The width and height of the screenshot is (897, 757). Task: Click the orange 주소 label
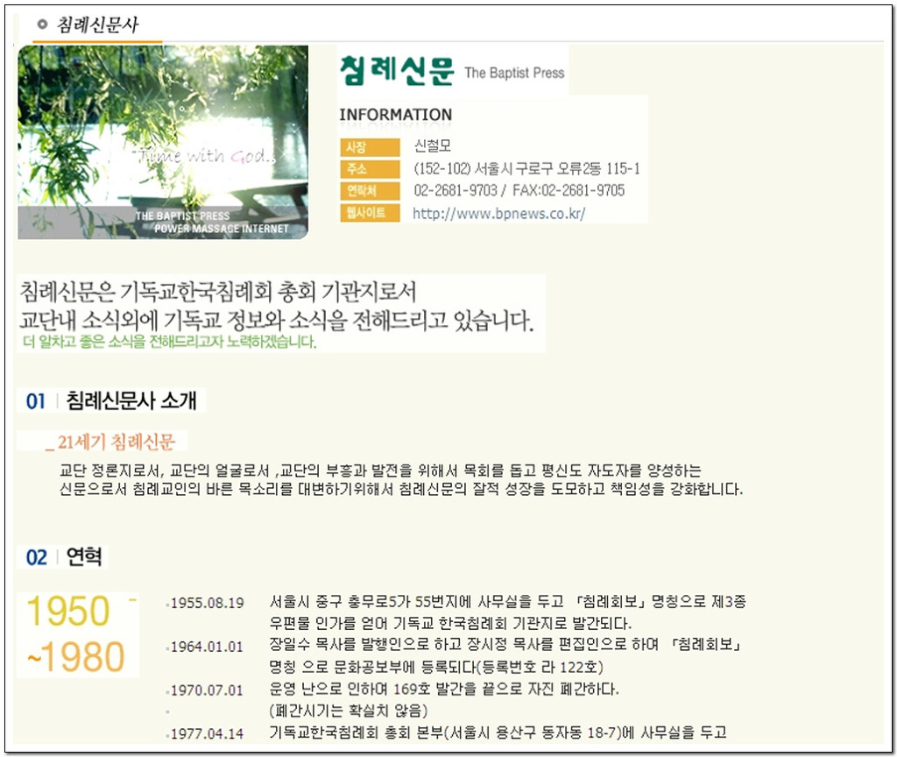370,169
